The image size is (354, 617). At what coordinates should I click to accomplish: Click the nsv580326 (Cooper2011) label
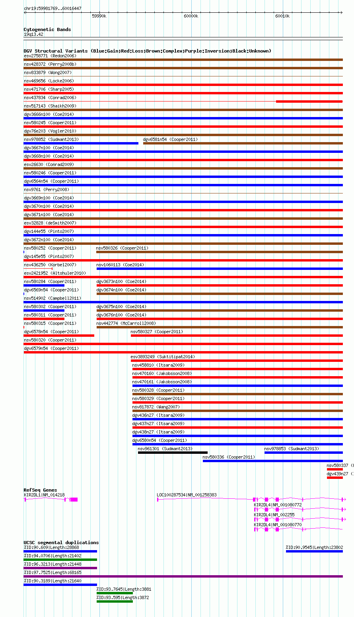click(x=122, y=248)
